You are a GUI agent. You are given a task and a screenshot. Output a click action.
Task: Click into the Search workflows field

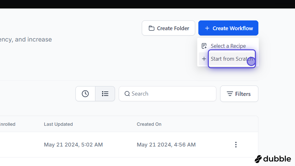click(167, 94)
